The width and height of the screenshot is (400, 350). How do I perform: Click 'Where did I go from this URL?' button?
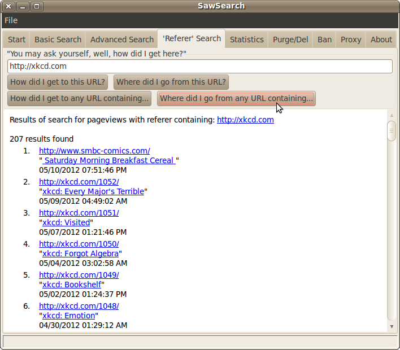pyautogui.click(x=171, y=82)
